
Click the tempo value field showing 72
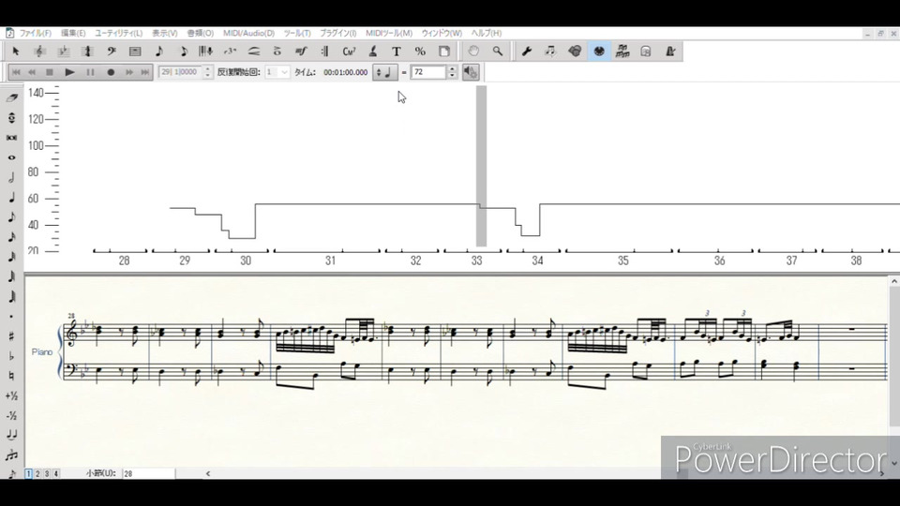click(x=428, y=72)
